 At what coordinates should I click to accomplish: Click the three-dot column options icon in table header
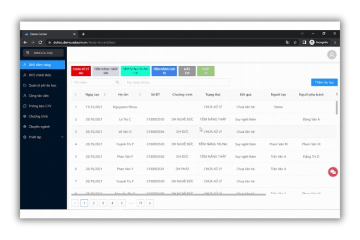coord(75,95)
